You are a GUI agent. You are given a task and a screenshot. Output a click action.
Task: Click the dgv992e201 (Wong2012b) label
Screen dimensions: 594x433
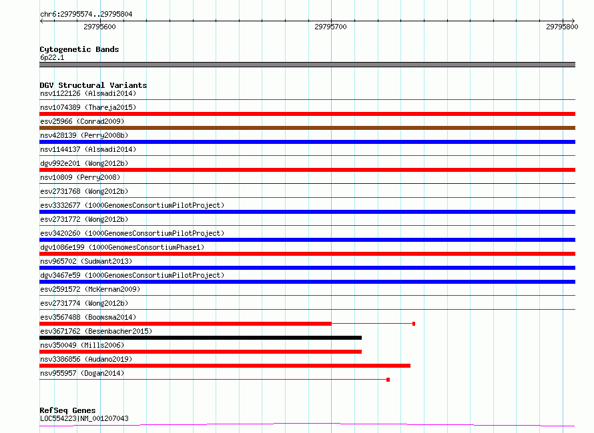click(x=84, y=163)
